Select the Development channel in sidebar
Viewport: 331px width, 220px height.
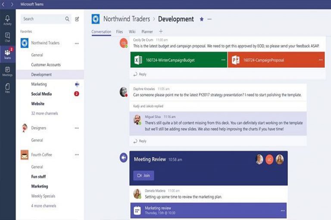point(50,74)
